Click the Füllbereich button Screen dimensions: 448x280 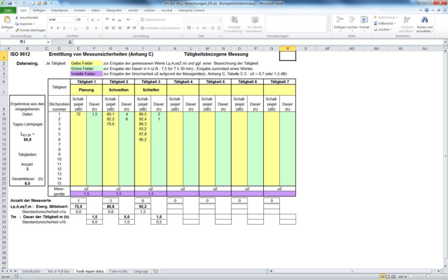(386, 24)
